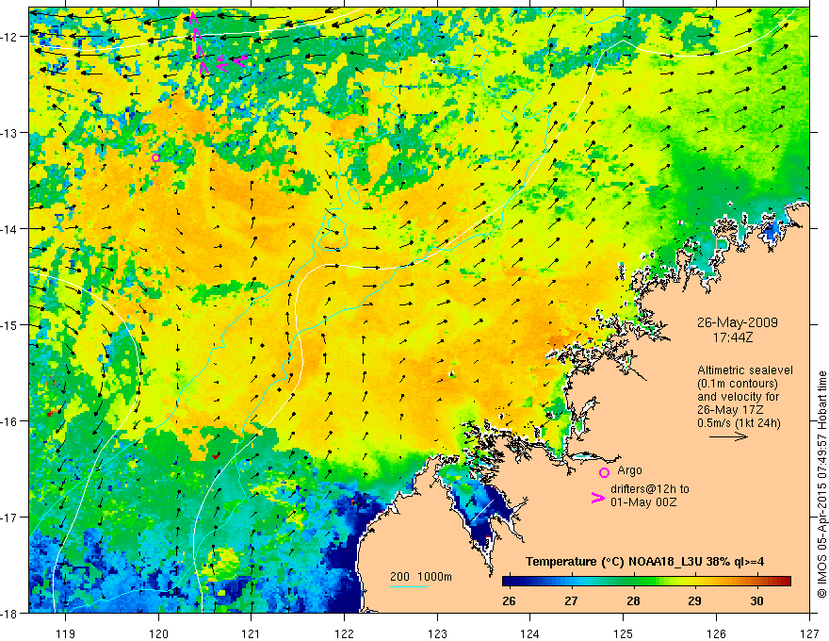Click the color bar value 28

(x=633, y=601)
